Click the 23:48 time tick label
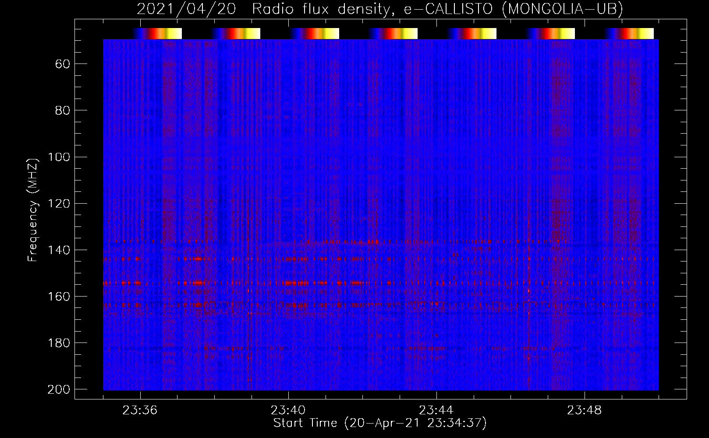The image size is (709, 438). tap(584, 410)
